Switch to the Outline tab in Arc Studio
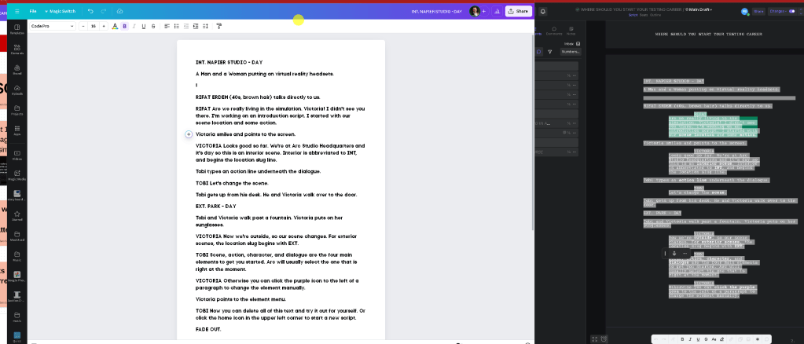Screen dimensions: 804x344 (x=655, y=16)
